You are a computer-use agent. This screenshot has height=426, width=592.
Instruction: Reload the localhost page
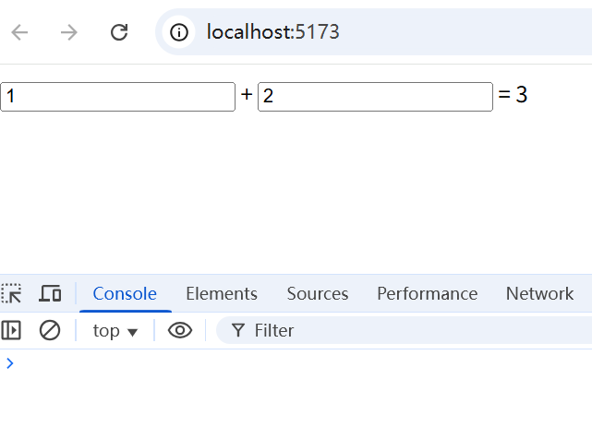(x=119, y=32)
